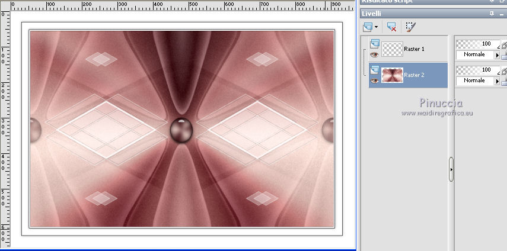Click the Delete Layer icon

coord(391,27)
